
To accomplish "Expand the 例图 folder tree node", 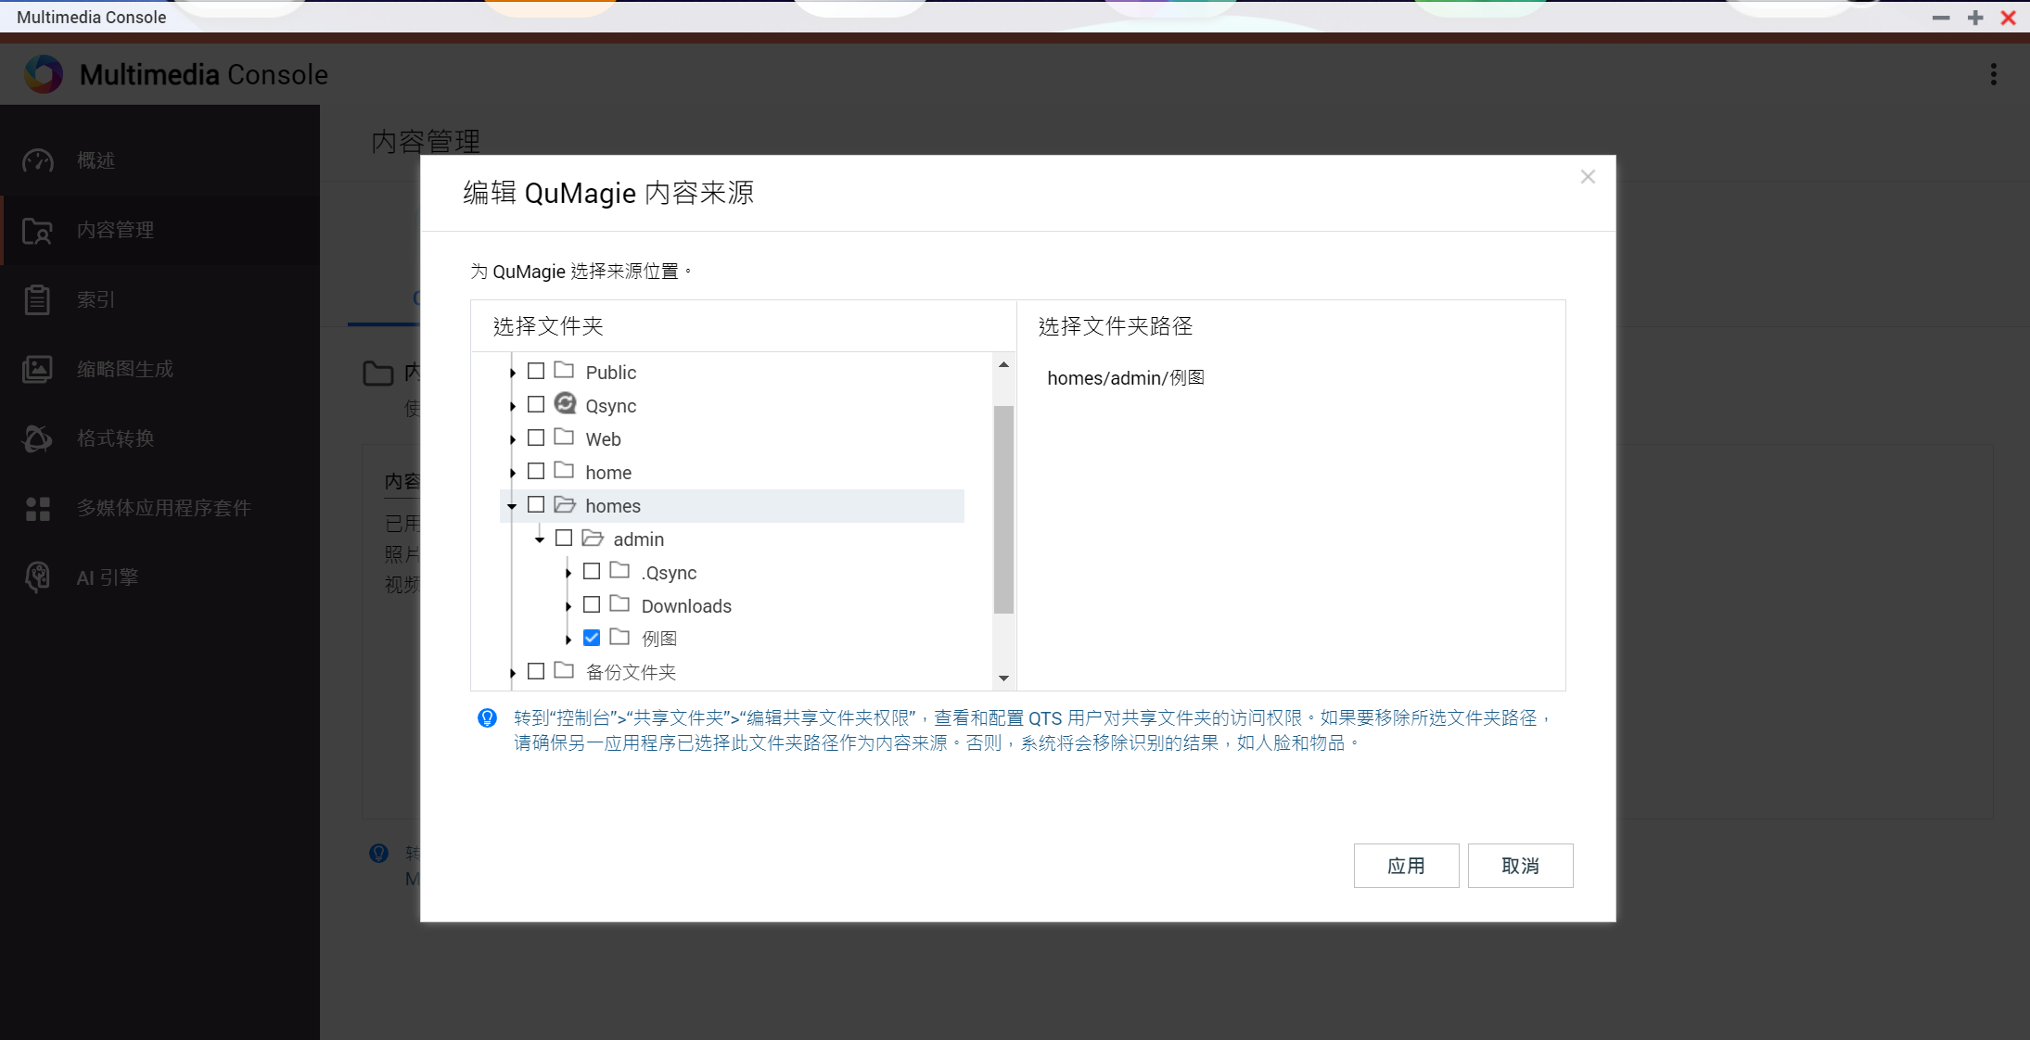I will click(x=568, y=640).
